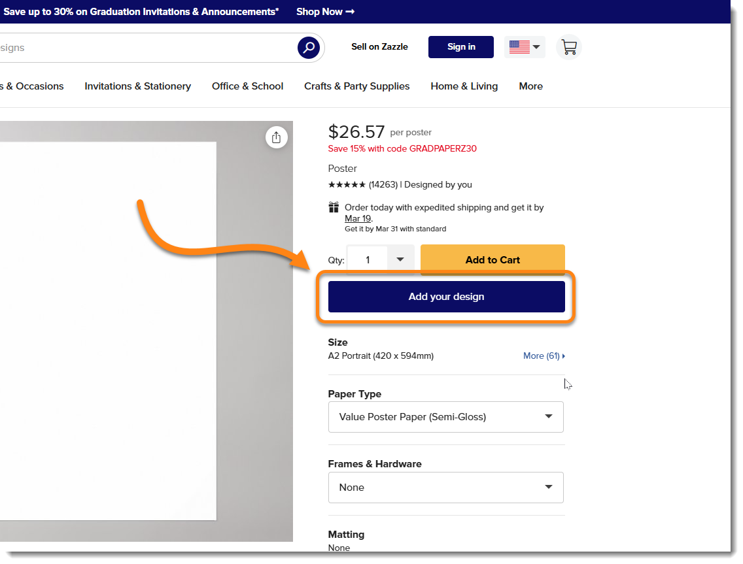Open the Frames & Hardware dropdown

click(445, 488)
